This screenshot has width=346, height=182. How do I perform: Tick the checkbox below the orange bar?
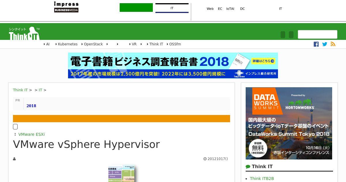tap(15, 127)
